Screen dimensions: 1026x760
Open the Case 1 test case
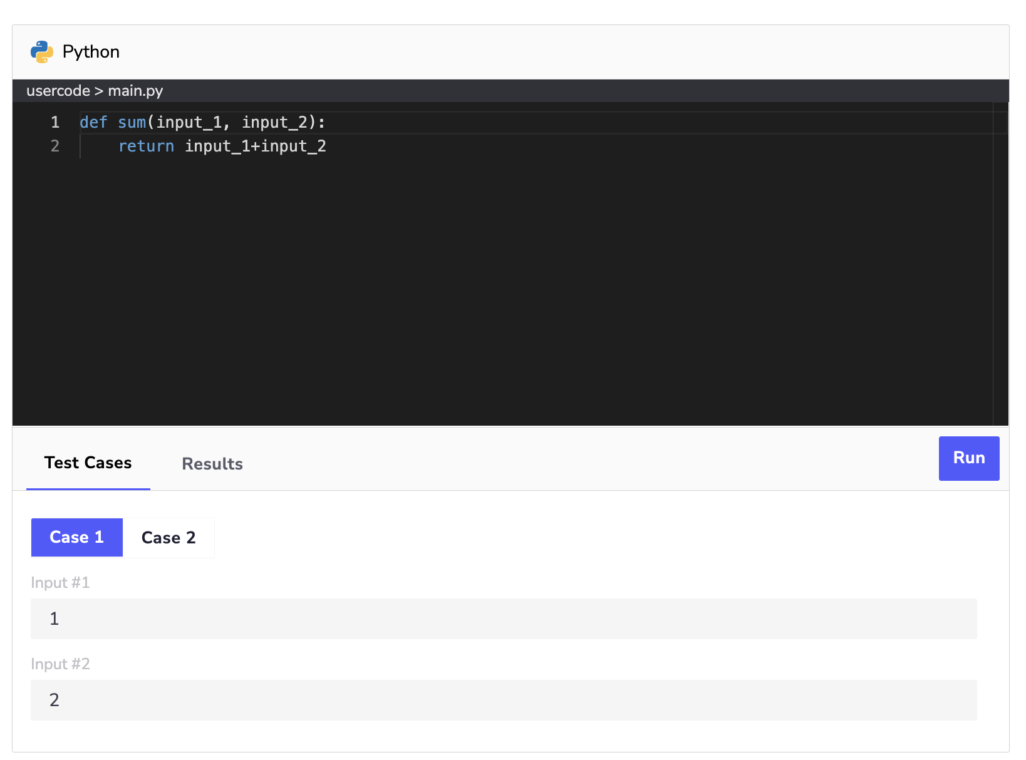click(x=77, y=538)
